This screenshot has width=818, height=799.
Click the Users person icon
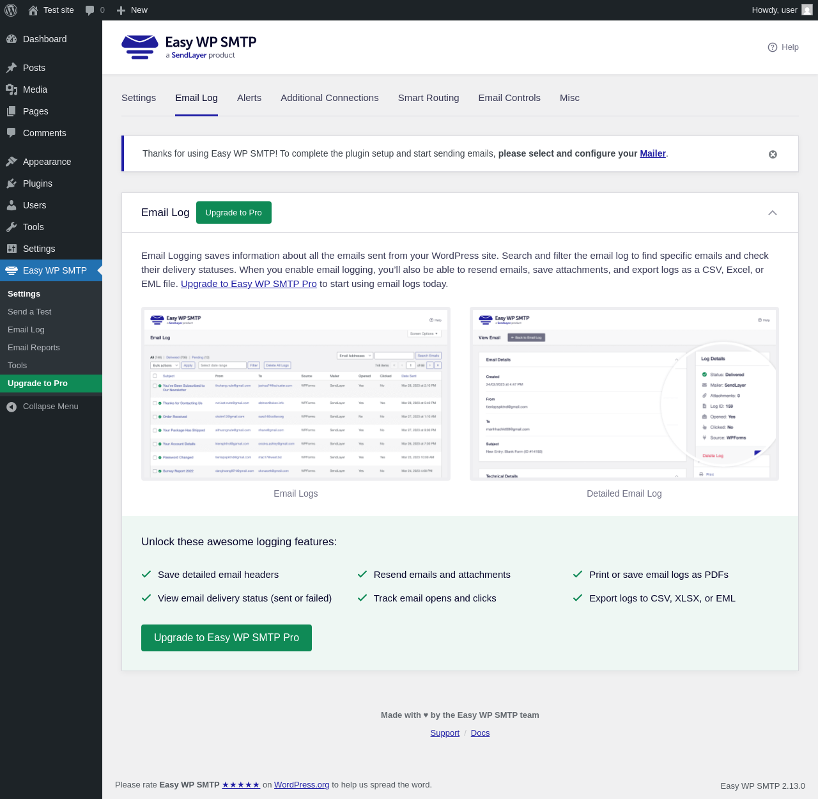pyautogui.click(x=12, y=205)
